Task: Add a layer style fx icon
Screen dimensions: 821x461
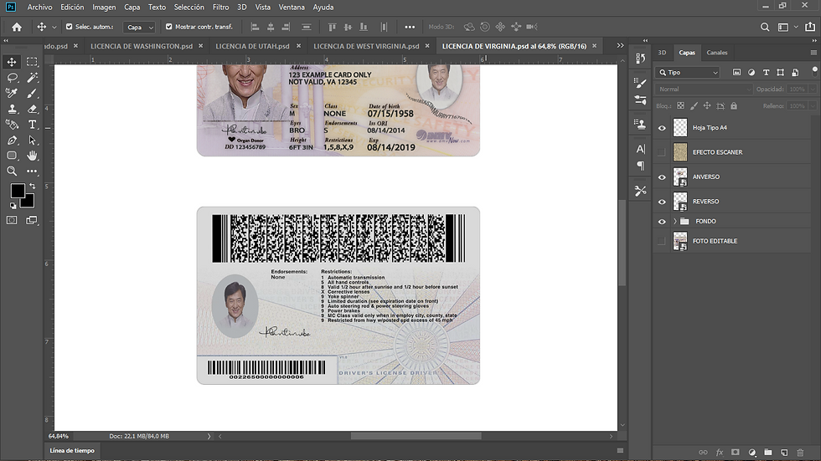Action: 720,452
